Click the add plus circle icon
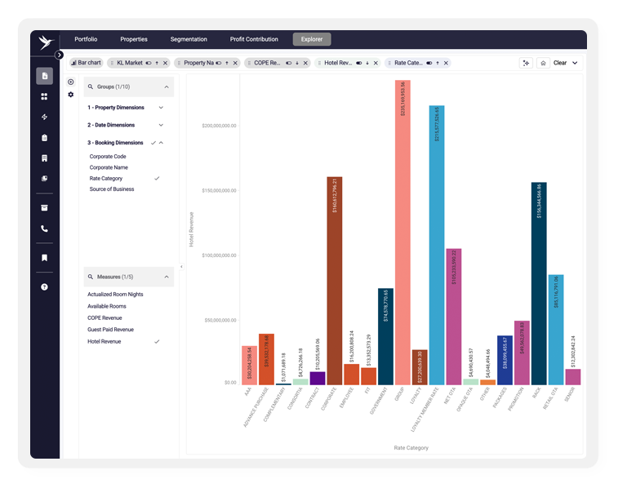Viewport: 627px width, 497px height. click(71, 82)
